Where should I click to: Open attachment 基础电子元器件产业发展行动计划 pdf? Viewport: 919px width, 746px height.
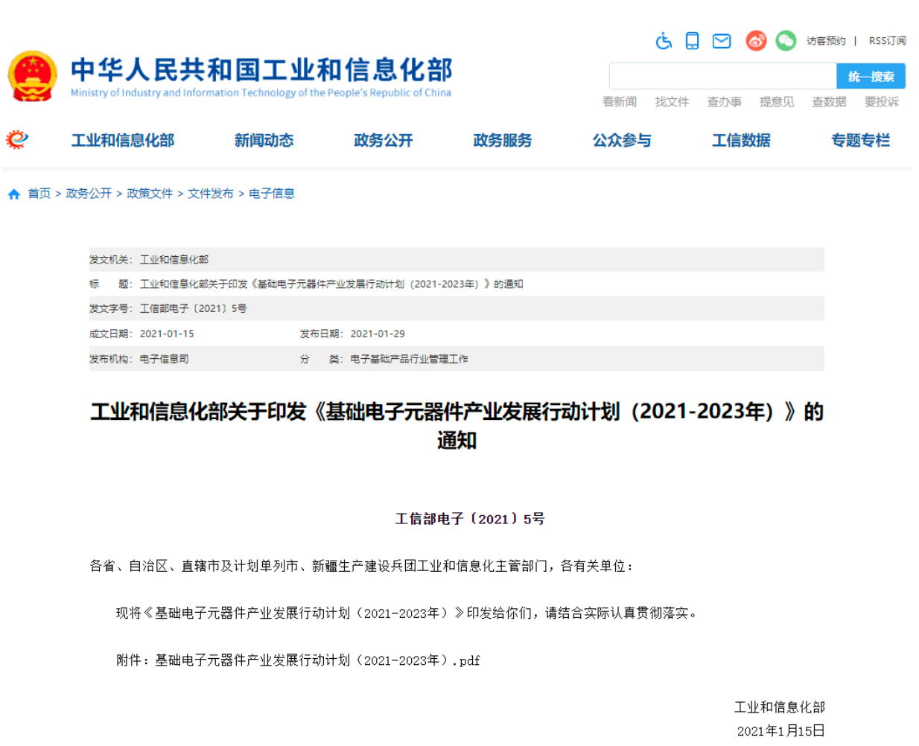click(x=317, y=660)
